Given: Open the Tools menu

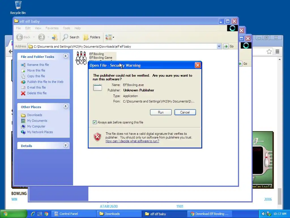Looking at the screenshot, I should point(66,28).
